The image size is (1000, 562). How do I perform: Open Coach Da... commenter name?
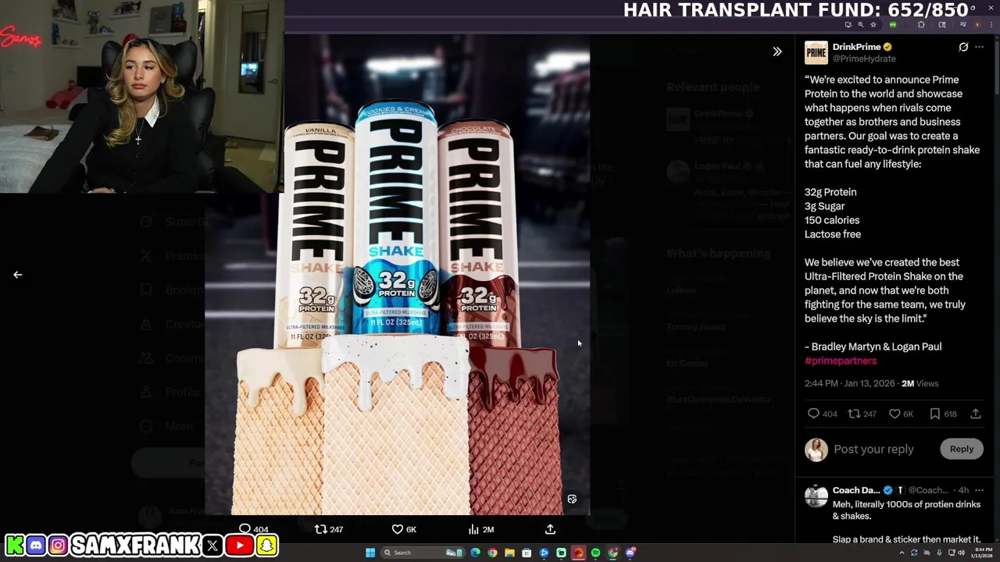[x=856, y=490]
